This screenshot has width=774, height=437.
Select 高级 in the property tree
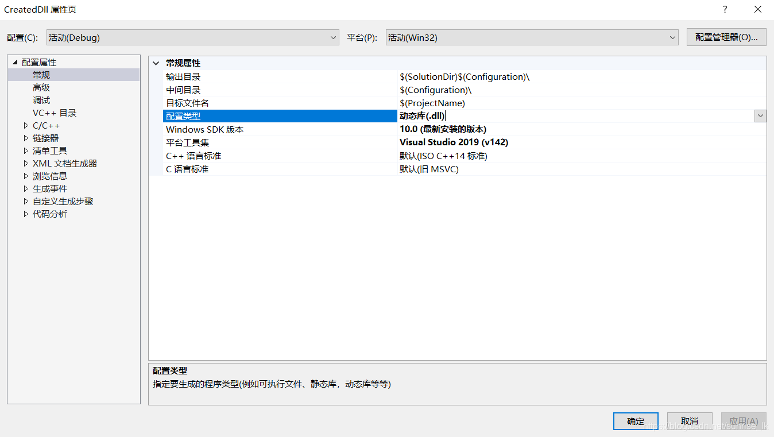(41, 87)
